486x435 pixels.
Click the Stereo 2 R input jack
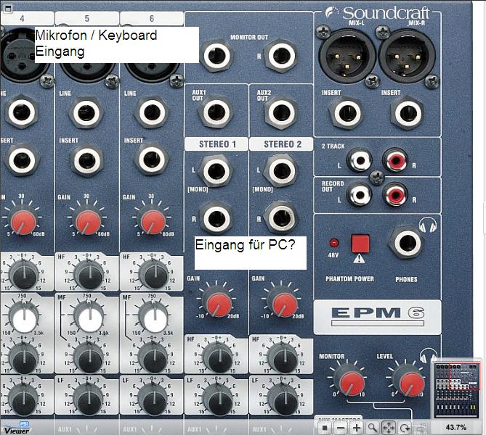pos(281,218)
